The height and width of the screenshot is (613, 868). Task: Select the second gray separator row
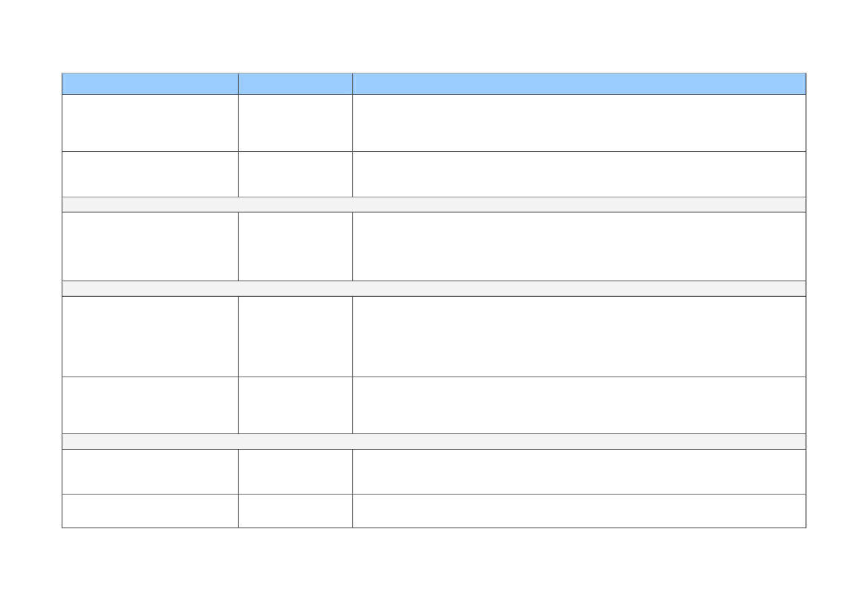pos(434,289)
